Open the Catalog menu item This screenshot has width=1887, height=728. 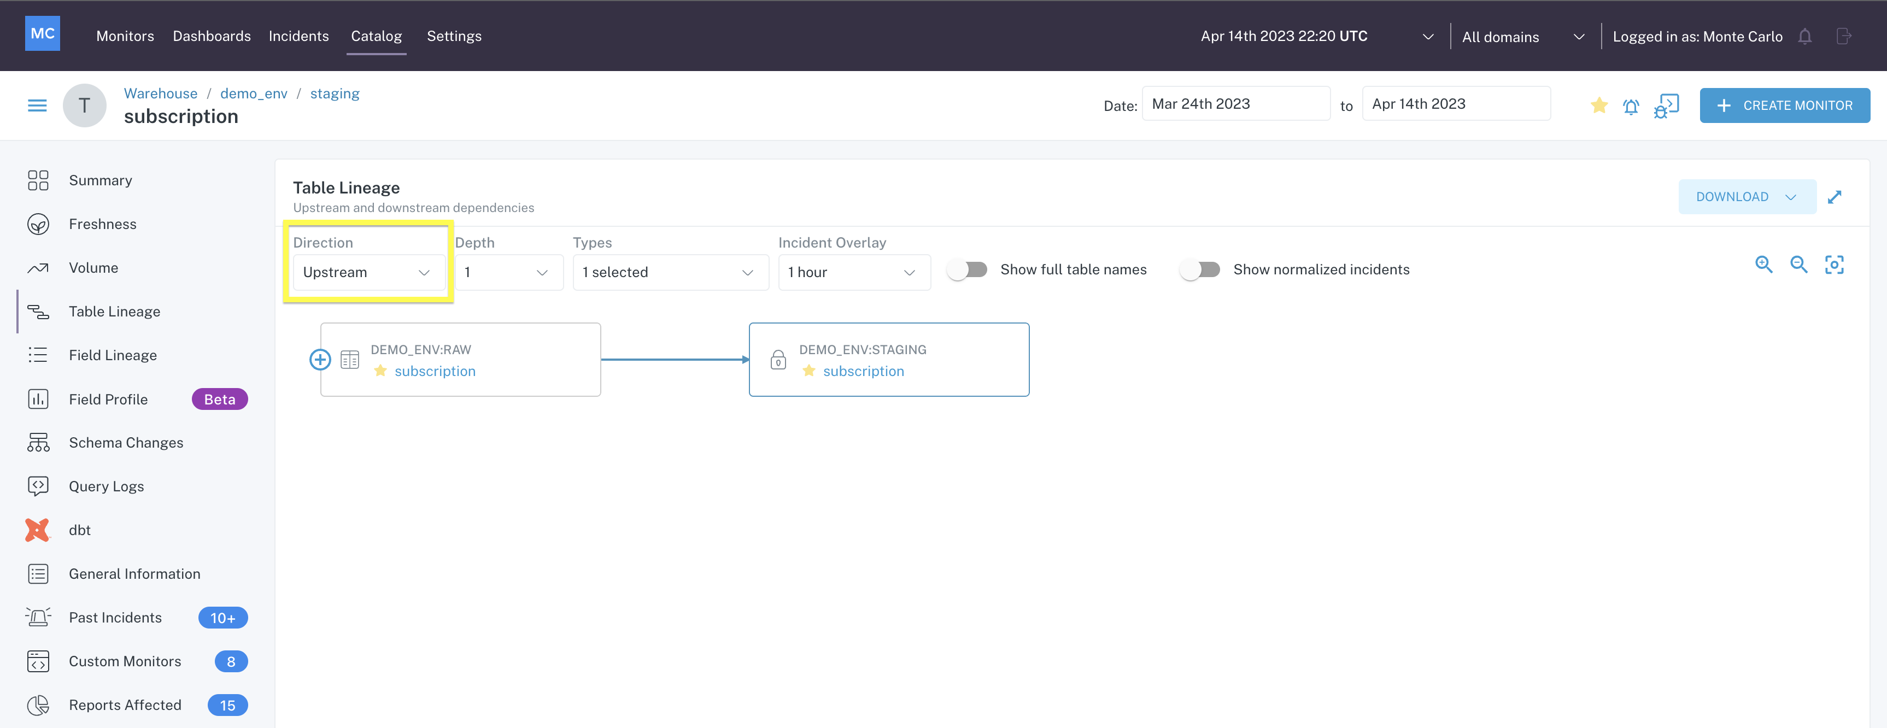[x=376, y=35]
